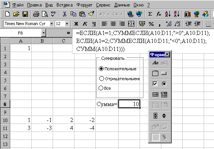The height and width of the screenshot is (149, 214).
Task: Open the Вставка menu
Action: tap(64, 5)
